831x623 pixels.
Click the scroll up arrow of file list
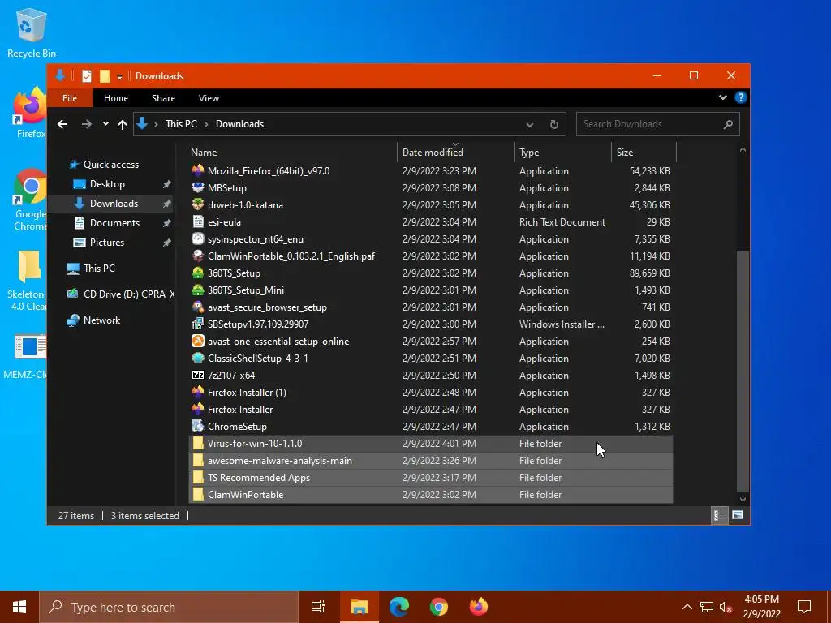[743, 150]
